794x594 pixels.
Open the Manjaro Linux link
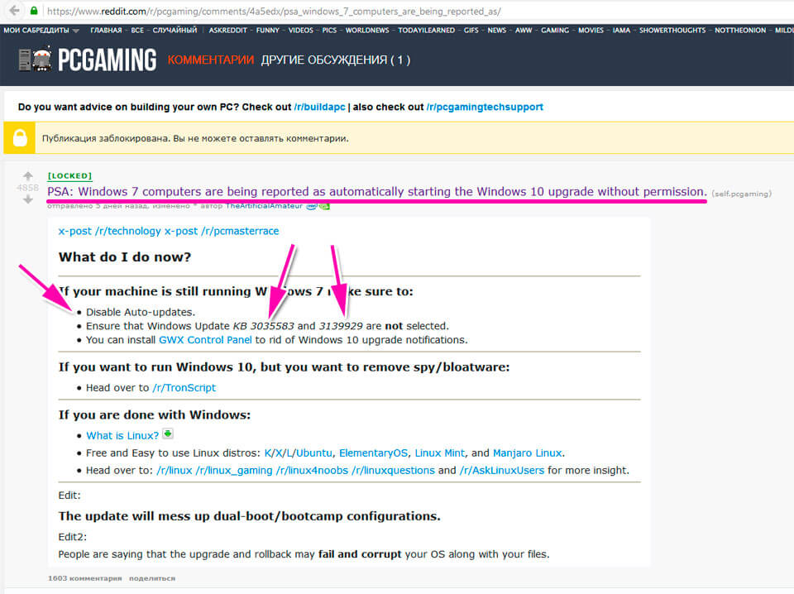pos(527,453)
